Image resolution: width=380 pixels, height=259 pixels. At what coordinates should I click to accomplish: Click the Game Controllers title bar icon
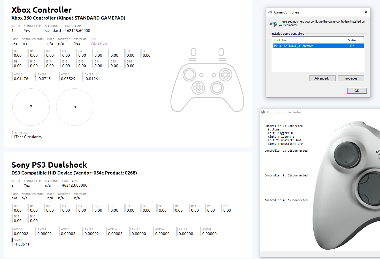coord(270,12)
